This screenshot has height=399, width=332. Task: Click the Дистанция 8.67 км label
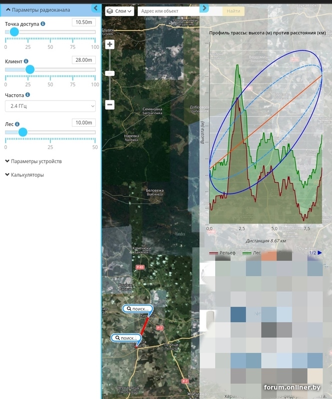[266, 241]
